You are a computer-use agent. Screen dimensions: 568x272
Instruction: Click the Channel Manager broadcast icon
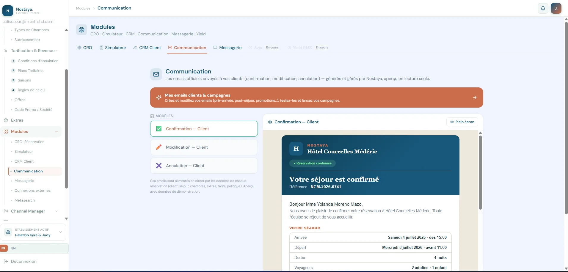pos(6,211)
